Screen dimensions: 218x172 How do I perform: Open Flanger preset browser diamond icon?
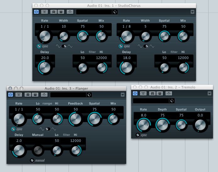click(x=89, y=95)
